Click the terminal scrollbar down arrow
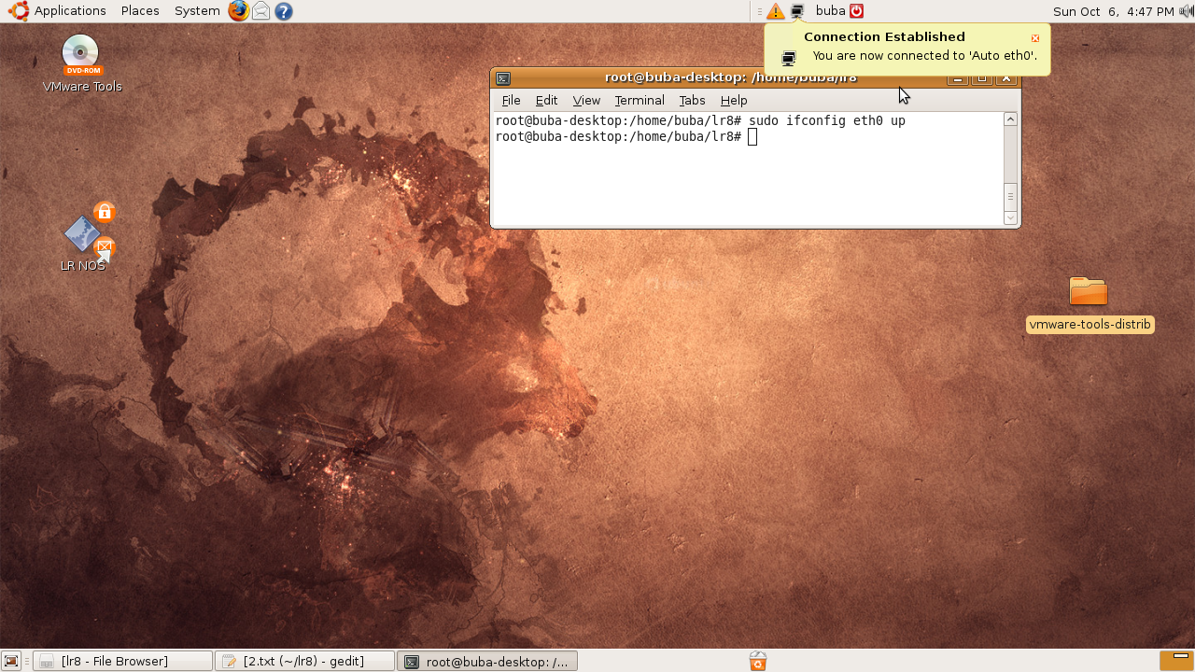 click(x=1010, y=217)
